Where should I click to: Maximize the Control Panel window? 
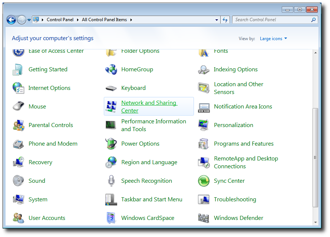(300, 10)
